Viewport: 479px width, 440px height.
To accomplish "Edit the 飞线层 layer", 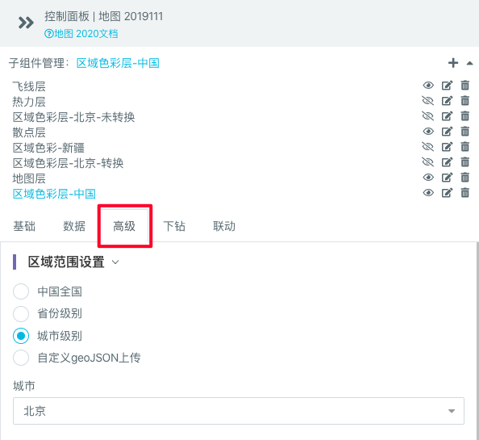I will 447,86.
